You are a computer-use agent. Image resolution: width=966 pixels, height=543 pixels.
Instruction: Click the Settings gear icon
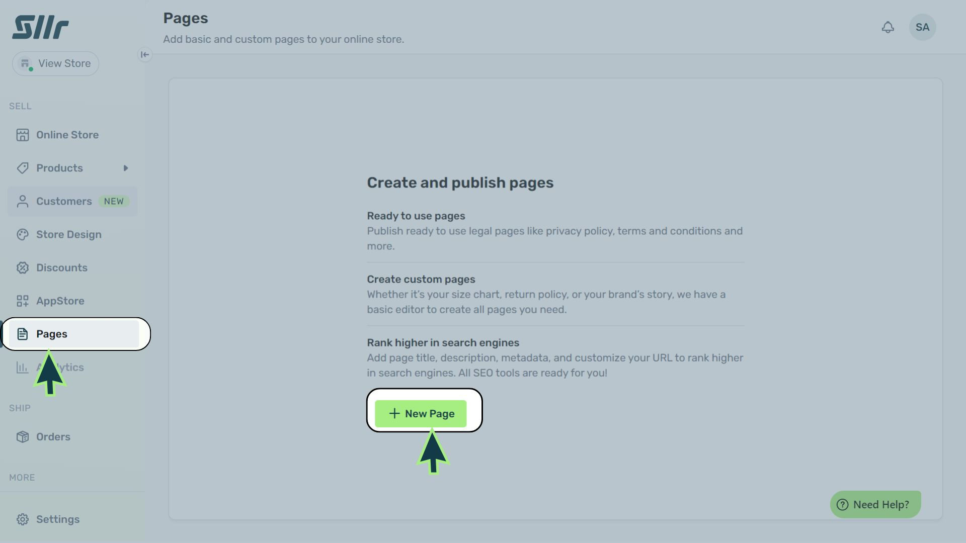coord(23,519)
